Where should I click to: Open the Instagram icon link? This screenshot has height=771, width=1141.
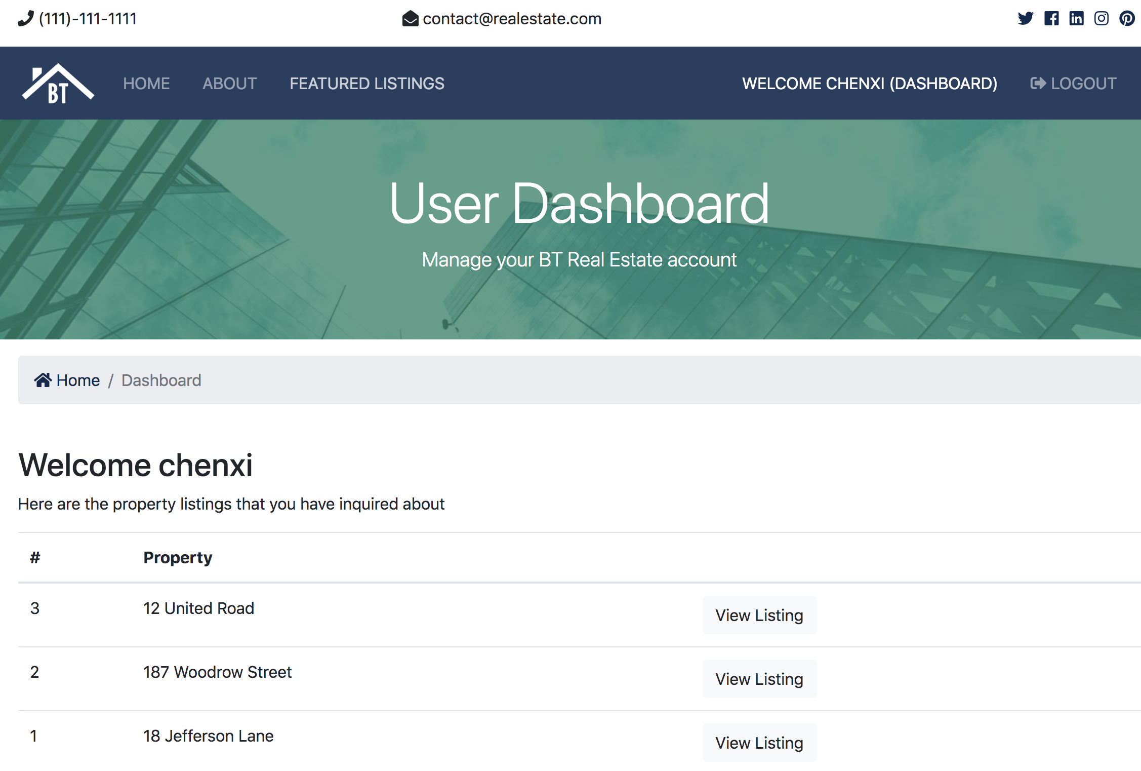(1102, 19)
